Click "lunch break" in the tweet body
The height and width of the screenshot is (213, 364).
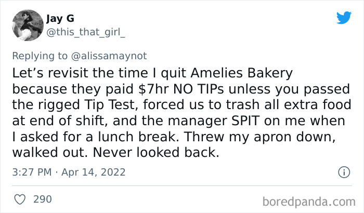(x=136, y=137)
